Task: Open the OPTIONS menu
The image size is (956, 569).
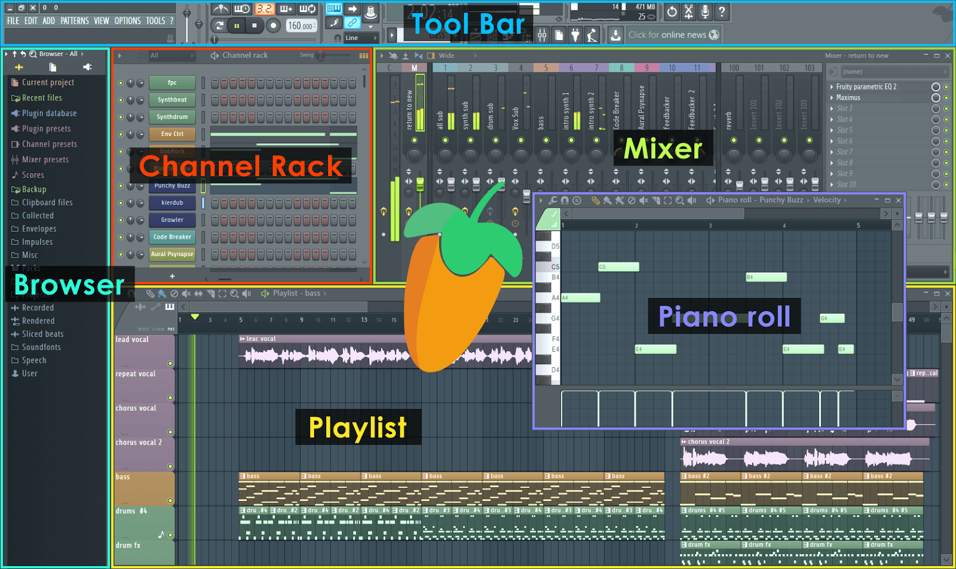Action: pos(128,21)
